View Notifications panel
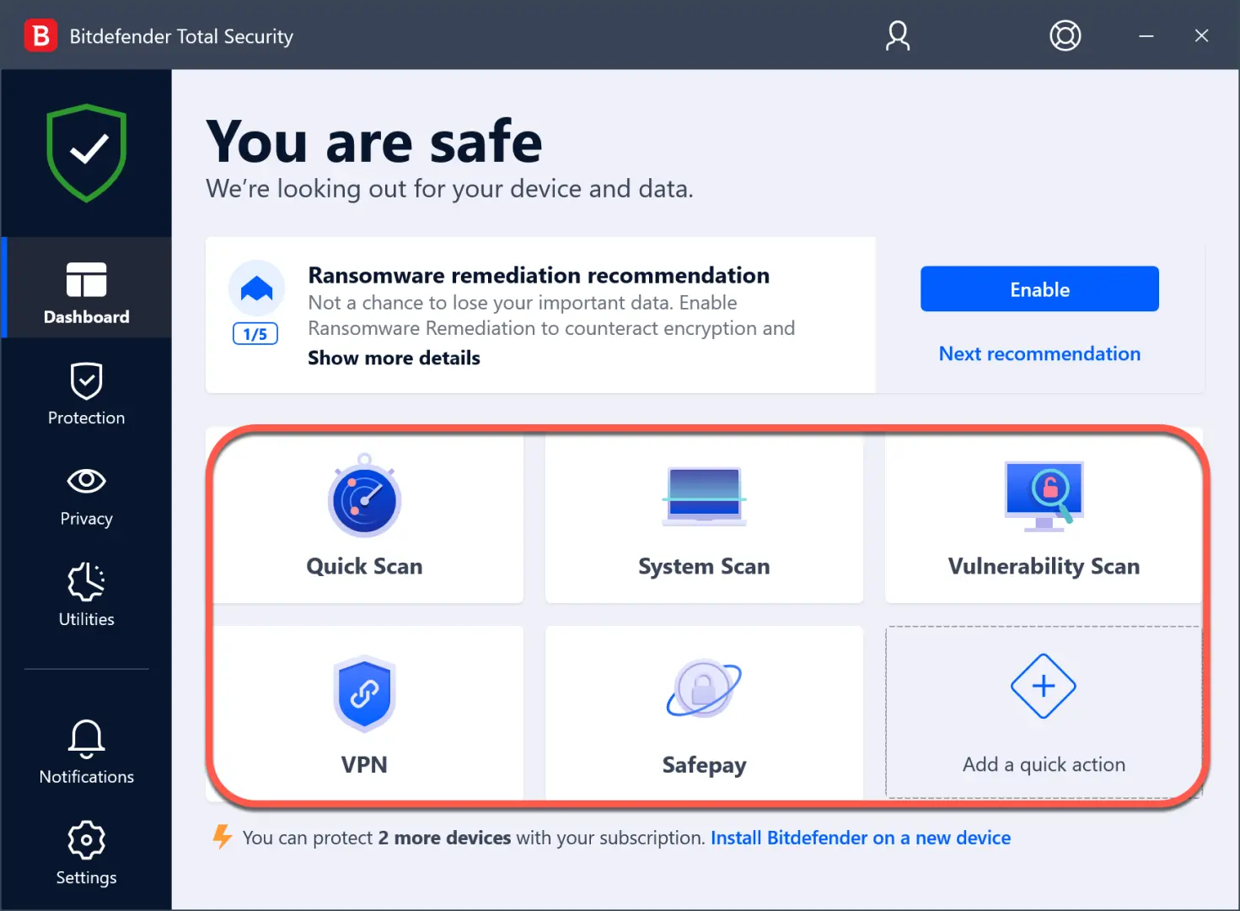This screenshot has width=1240, height=911. (x=87, y=752)
